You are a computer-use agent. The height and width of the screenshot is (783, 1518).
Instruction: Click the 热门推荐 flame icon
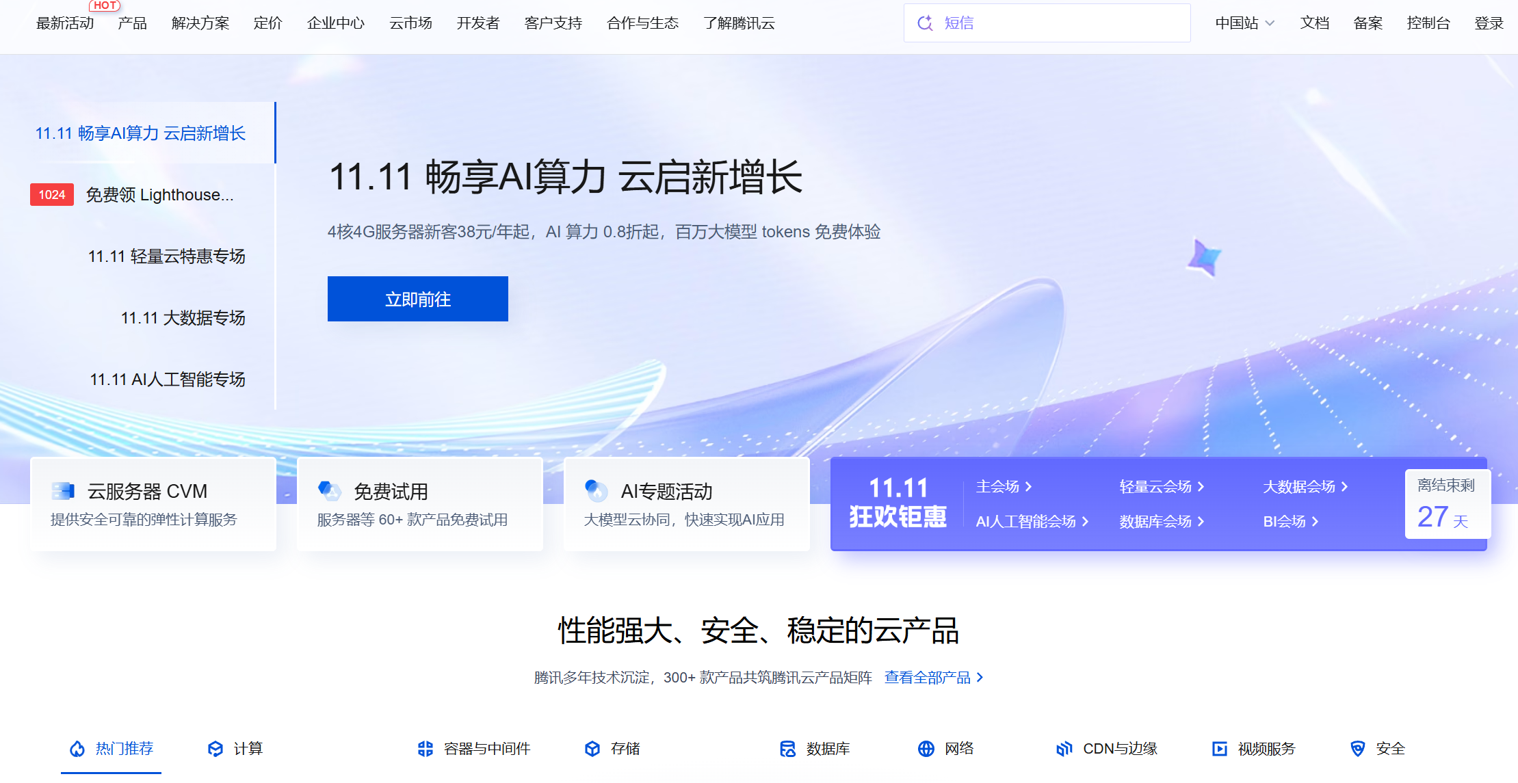pyautogui.click(x=78, y=749)
